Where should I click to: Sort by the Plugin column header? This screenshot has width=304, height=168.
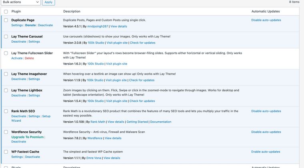[16, 12]
